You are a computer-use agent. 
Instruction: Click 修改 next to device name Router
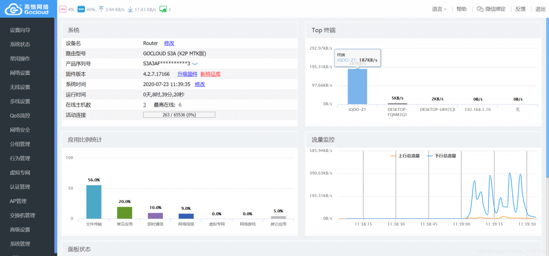coord(169,43)
